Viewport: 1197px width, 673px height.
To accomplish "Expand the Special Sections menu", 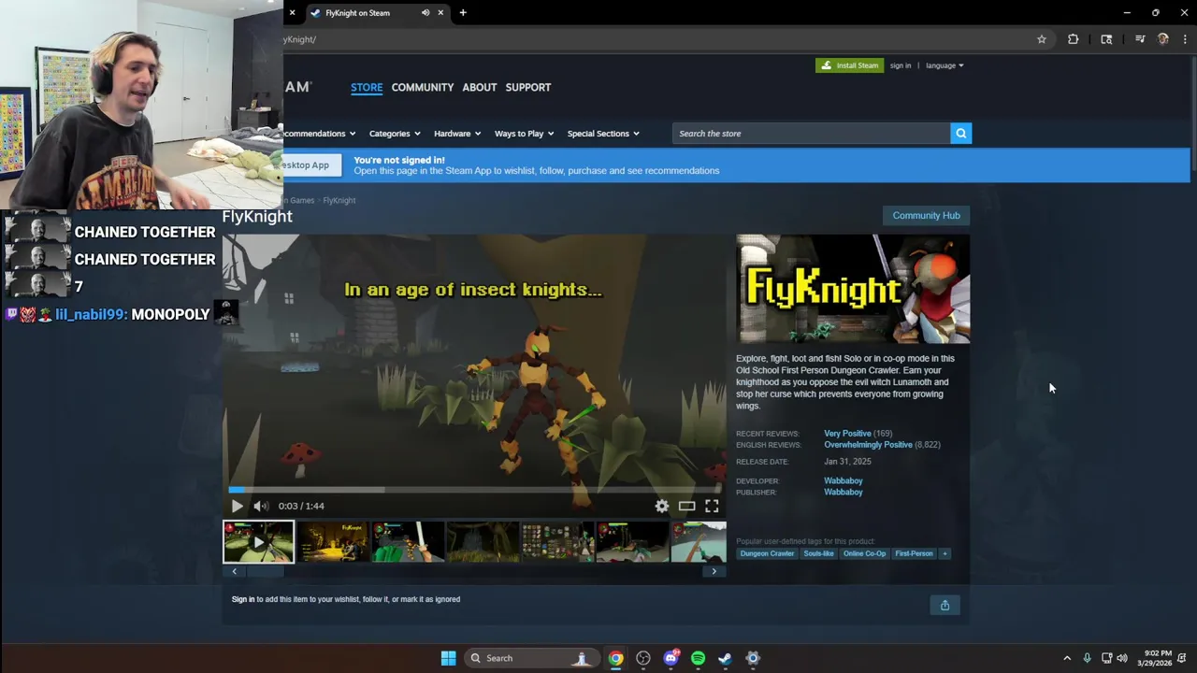I will [603, 134].
